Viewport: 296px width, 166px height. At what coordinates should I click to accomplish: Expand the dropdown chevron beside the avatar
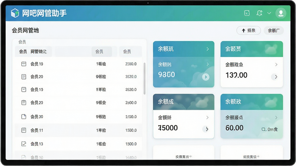[269, 13]
